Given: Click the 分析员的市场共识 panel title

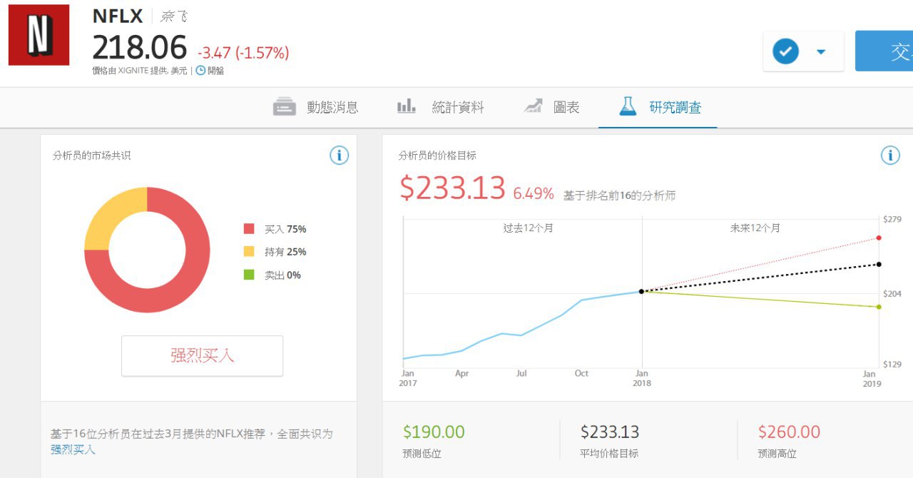Looking at the screenshot, I should pos(91,156).
